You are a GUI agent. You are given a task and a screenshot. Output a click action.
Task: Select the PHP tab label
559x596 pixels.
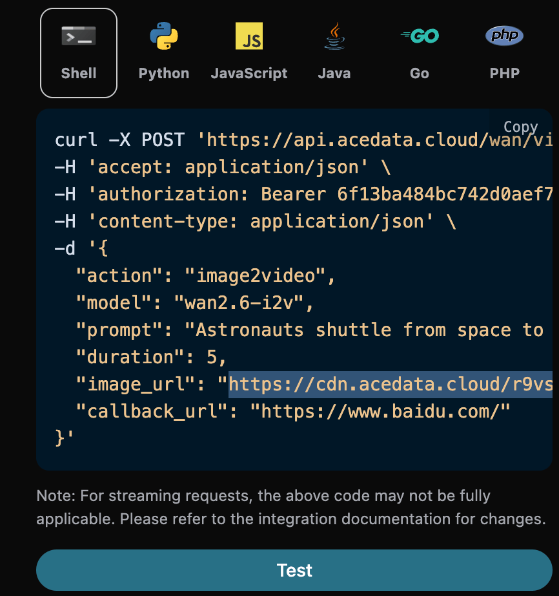504,73
